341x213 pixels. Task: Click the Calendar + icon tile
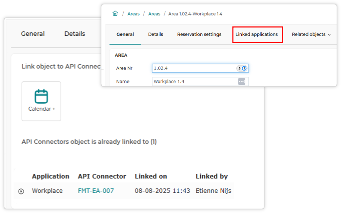click(x=41, y=101)
